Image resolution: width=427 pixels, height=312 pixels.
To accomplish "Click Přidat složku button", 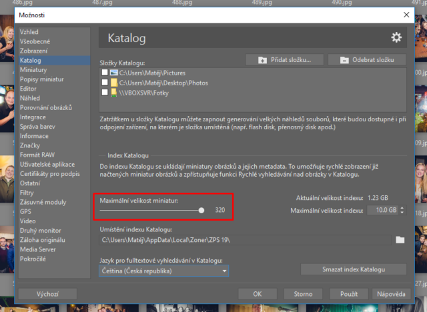I will [x=285, y=60].
